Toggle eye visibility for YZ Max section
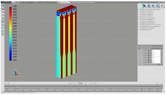166x95 pixels. [x=148, y=62]
